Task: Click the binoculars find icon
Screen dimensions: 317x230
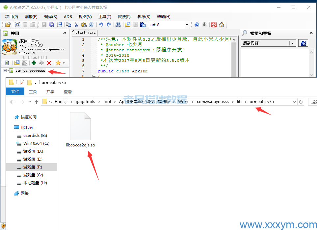Action: tap(118, 25)
